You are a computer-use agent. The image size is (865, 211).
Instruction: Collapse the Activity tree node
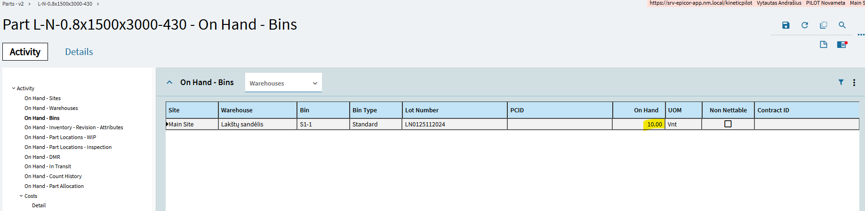(14, 88)
